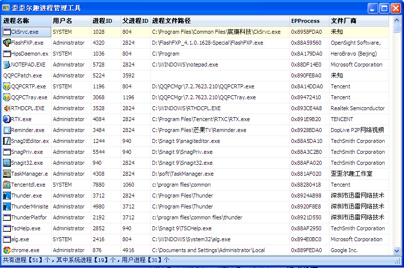This screenshot has width=404, height=268.
Task: Click the SnagItEditor.exe icon
Action: (x=6, y=141)
